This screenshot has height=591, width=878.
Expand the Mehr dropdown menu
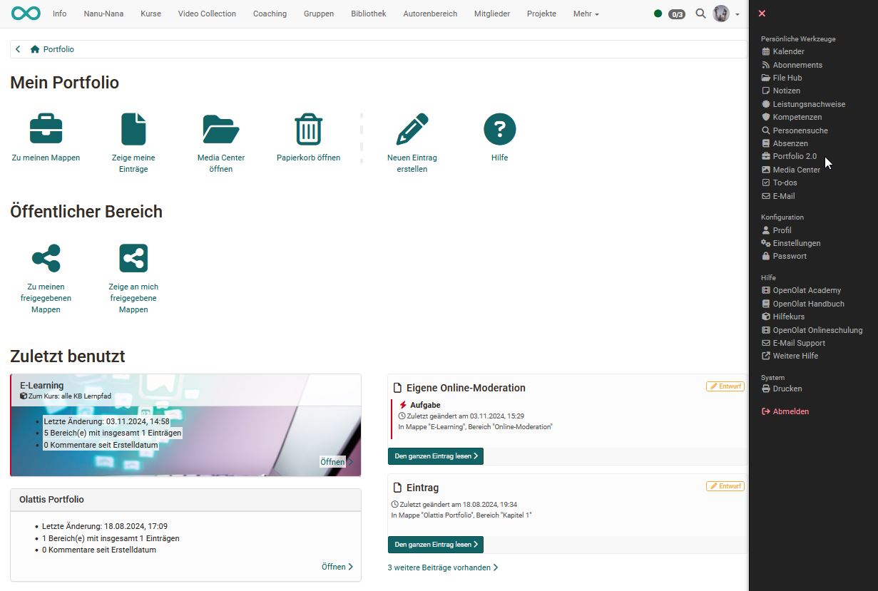coord(586,14)
